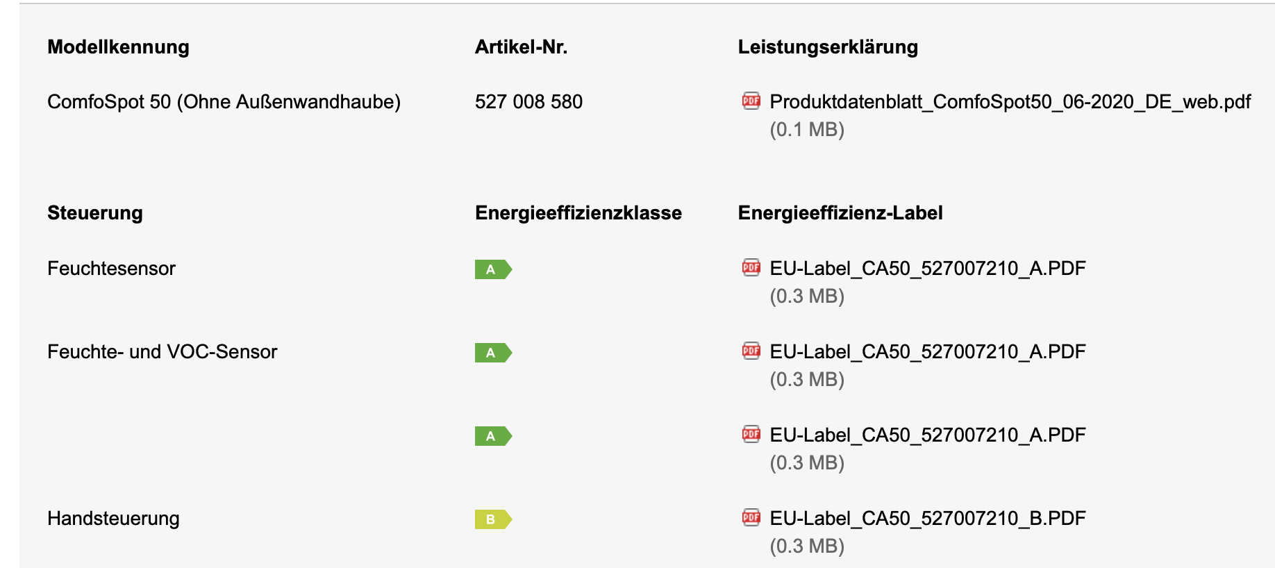Screen dimensions: 1275x568
Task: Select the A energy badge for Feuchte- und VOC-Sensor
Action: (x=493, y=353)
